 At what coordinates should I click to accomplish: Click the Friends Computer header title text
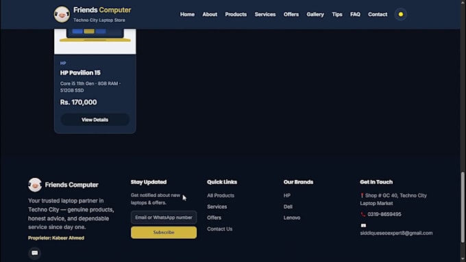coord(102,10)
